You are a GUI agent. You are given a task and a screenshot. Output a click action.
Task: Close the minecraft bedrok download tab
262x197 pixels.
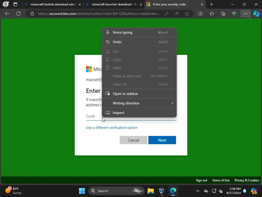pyautogui.click(x=80, y=5)
